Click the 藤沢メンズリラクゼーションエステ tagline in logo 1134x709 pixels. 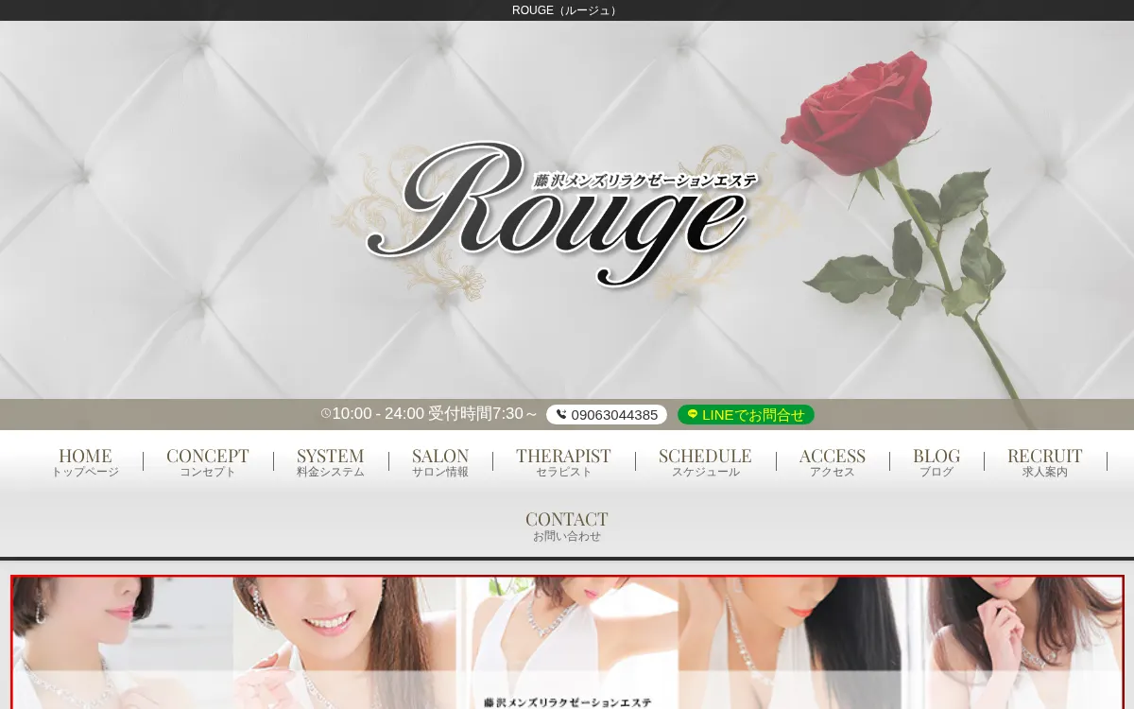[x=645, y=180]
